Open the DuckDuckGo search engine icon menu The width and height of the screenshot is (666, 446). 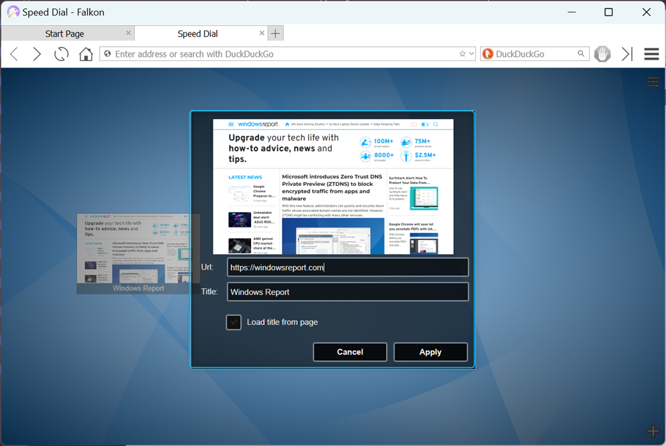(x=488, y=54)
